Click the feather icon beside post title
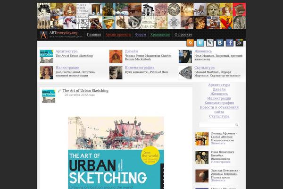This screenshot has width=283, height=189. tap(59, 91)
